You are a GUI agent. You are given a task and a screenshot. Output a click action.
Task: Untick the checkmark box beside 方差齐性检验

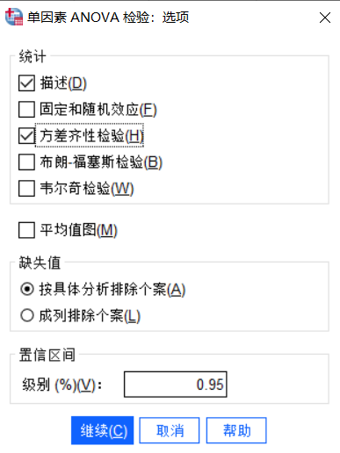pos(26,136)
